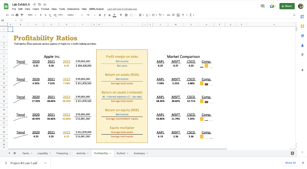Open the IXBRLAnalyst menu
This screenshot has width=307, height=169.
pos(96,9)
